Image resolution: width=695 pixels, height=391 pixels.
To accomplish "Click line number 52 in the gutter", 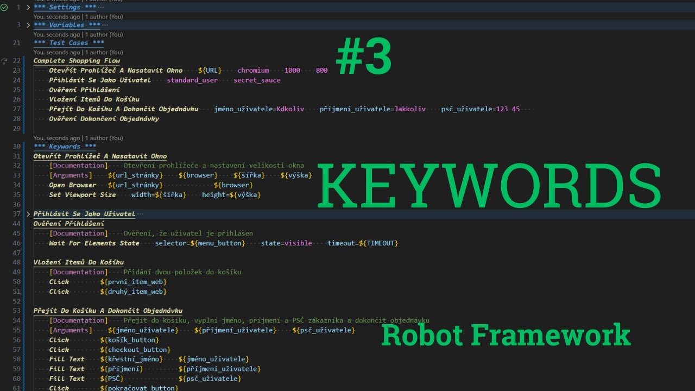I will point(16,301).
